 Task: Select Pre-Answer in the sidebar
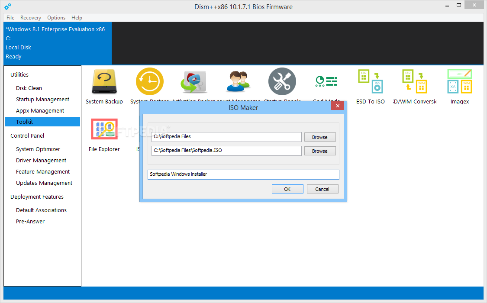30,221
